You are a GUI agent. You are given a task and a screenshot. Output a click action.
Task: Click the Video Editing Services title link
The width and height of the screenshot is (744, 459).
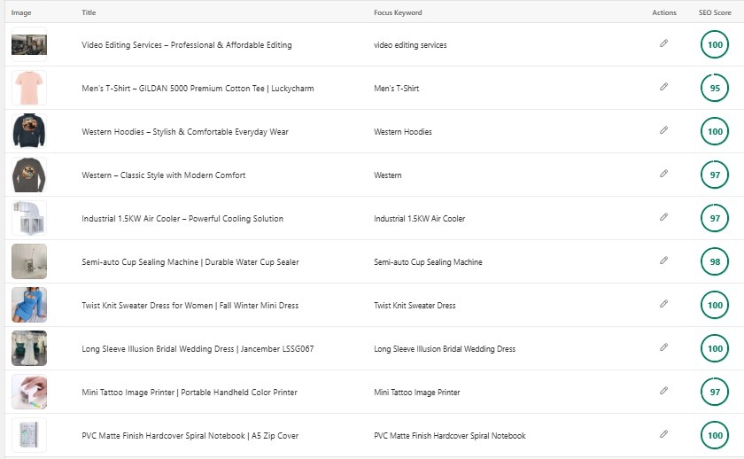pyautogui.click(x=186, y=45)
